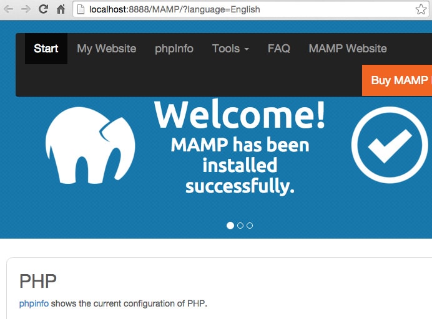Open phpInfo from the navigation bar
The width and height of the screenshot is (432, 319).
pos(174,49)
